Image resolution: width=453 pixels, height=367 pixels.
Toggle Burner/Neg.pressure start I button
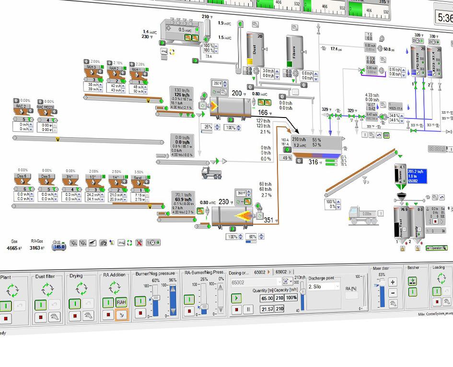point(140,301)
